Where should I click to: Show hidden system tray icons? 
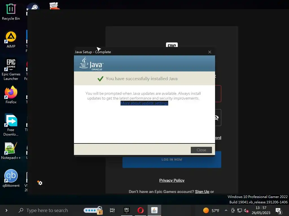[226, 210]
